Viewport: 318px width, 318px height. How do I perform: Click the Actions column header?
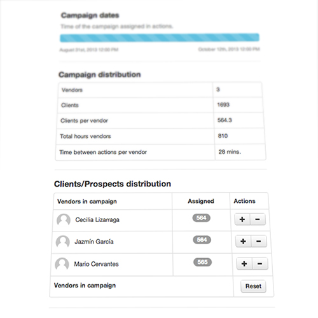pos(244,201)
